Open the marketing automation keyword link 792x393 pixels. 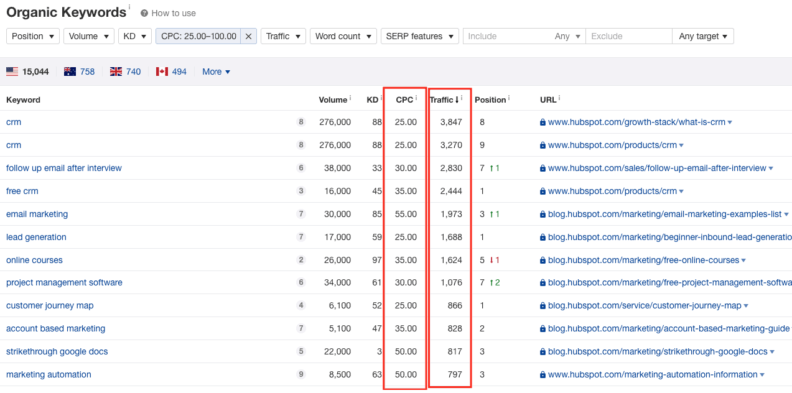tap(49, 374)
